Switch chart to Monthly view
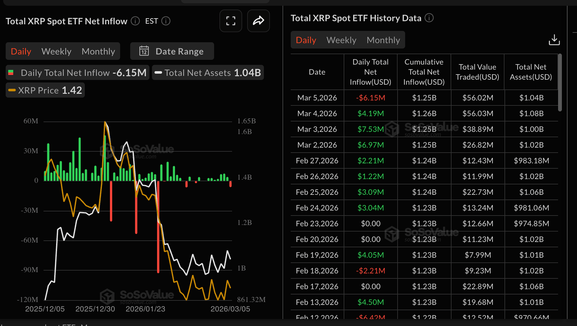577x326 pixels. point(98,51)
